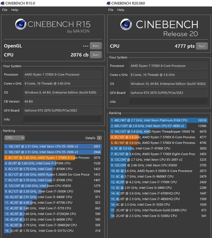Image resolution: width=212 pixels, height=238 pixels.
Task: Select R15 ranking row Core i5-6600K CPU
Action: [x=53, y=219]
